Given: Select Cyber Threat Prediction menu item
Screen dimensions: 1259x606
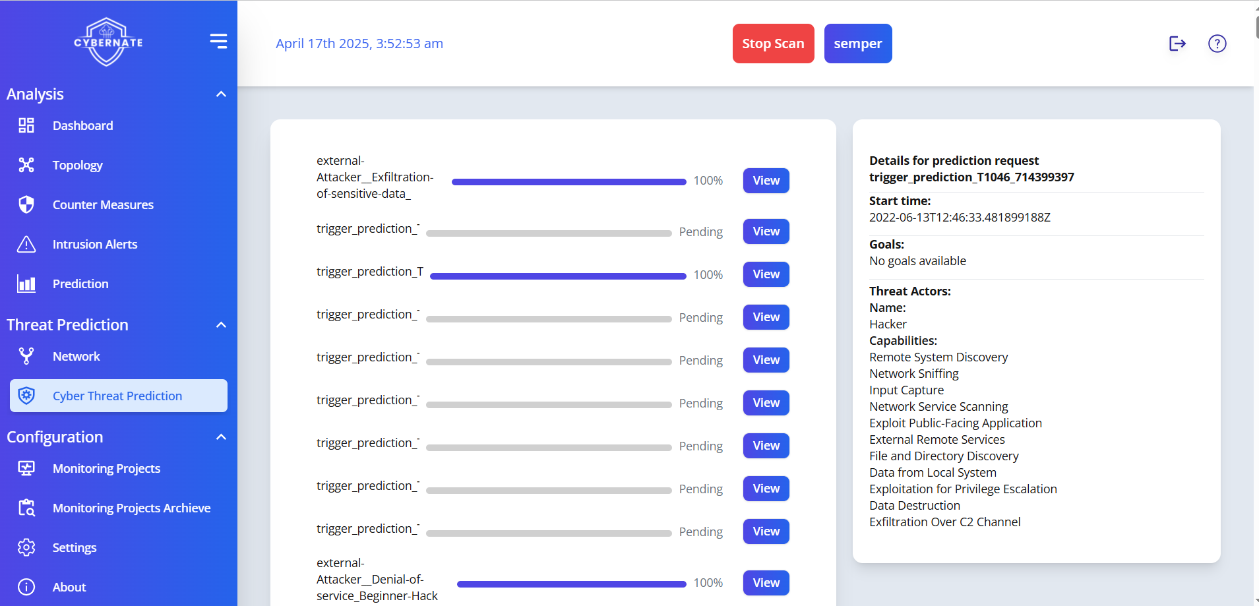Looking at the screenshot, I should [119, 396].
